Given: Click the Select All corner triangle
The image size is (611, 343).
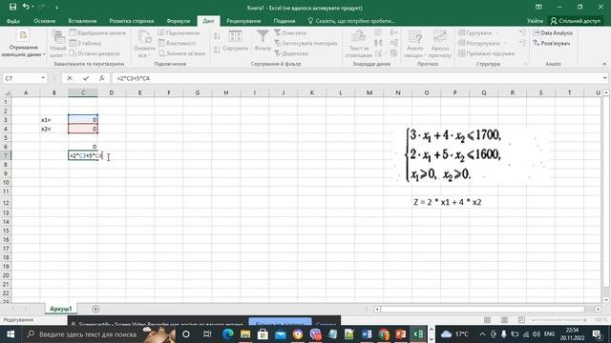Looking at the screenshot, I should pyautogui.click(x=7, y=92).
